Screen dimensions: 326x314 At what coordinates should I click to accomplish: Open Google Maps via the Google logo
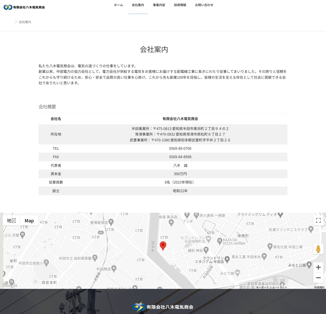10,285
